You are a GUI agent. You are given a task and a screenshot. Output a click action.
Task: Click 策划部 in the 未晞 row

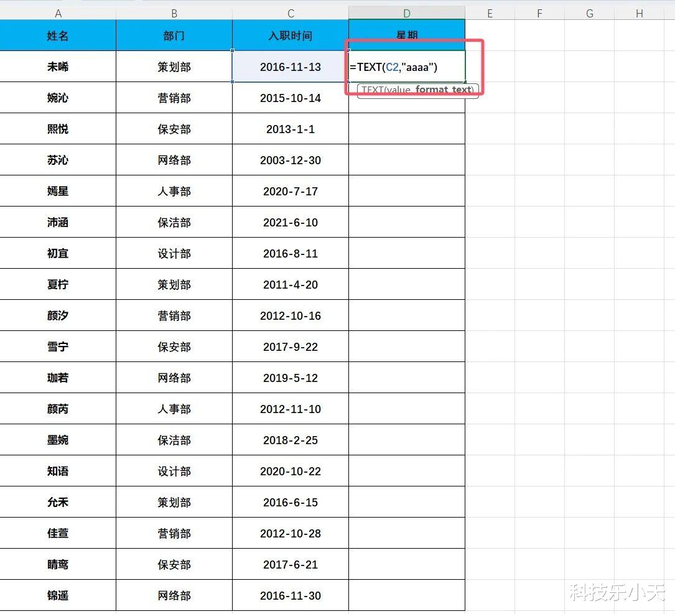point(174,67)
